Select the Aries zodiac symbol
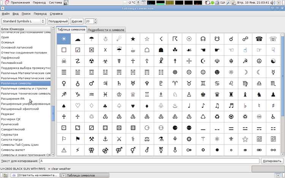 click(x=175, y=83)
